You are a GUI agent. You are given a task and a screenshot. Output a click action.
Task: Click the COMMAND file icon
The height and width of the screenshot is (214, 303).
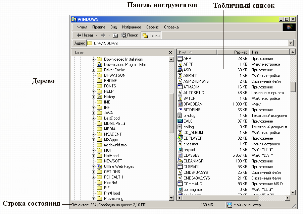(180, 184)
